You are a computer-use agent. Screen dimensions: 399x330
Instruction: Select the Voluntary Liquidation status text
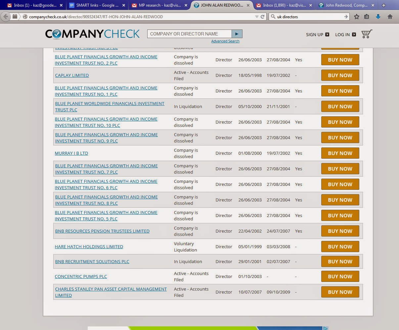click(185, 247)
